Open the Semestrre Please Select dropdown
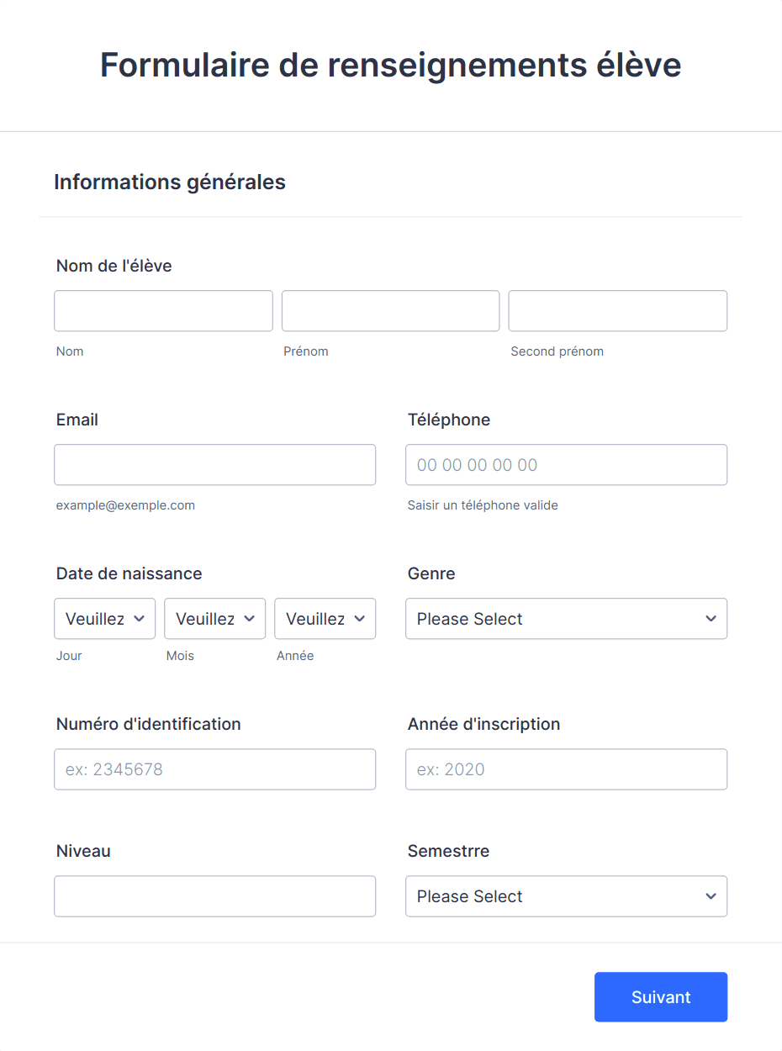The image size is (782, 1051). click(x=566, y=896)
